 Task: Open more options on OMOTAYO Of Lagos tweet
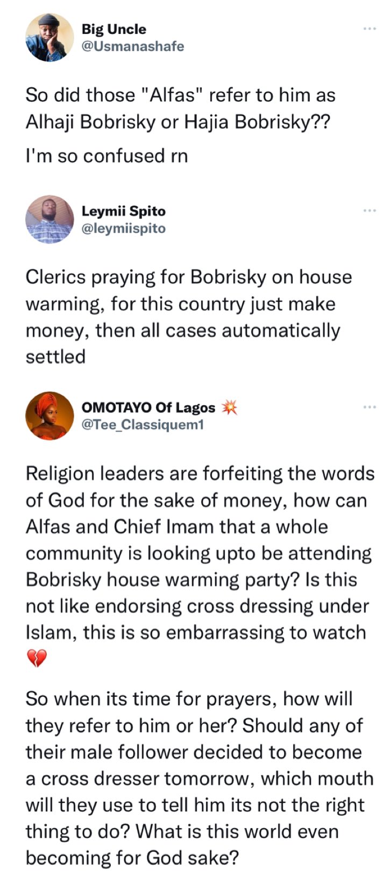pyautogui.click(x=369, y=407)
